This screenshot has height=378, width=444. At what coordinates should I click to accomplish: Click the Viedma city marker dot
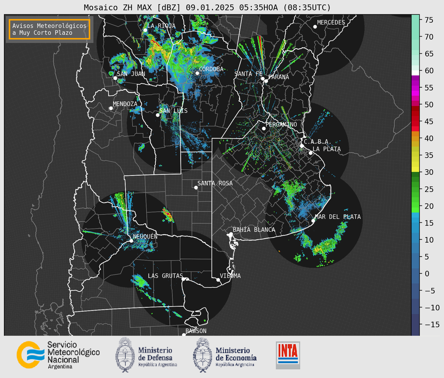pos(218,280)
